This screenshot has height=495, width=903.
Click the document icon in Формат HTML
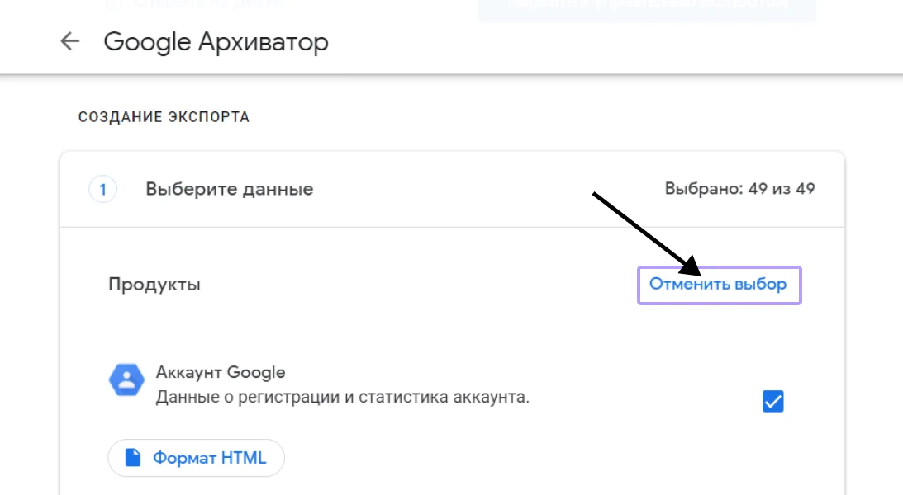tap(133, 458)
